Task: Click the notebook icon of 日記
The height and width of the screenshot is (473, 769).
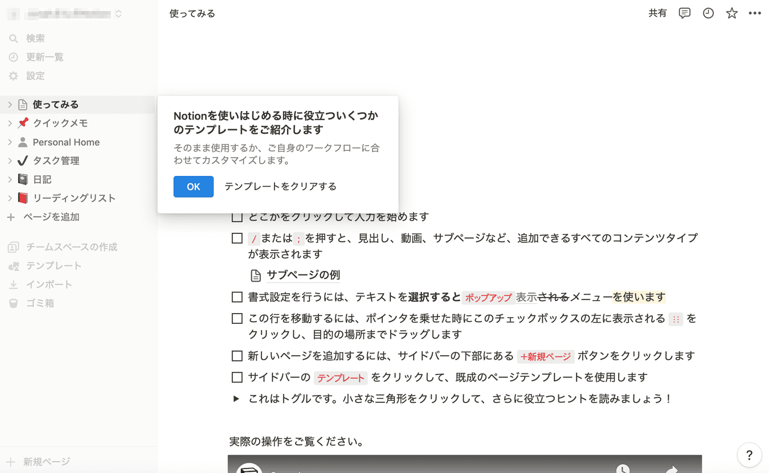Action: click(x=22, y=180)
